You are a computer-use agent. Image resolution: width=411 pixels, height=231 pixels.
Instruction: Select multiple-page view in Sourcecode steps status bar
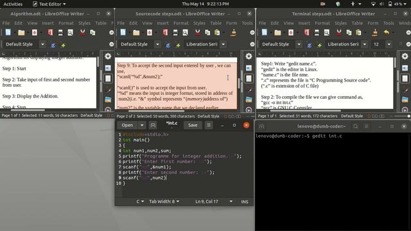(x=231, y=116)
